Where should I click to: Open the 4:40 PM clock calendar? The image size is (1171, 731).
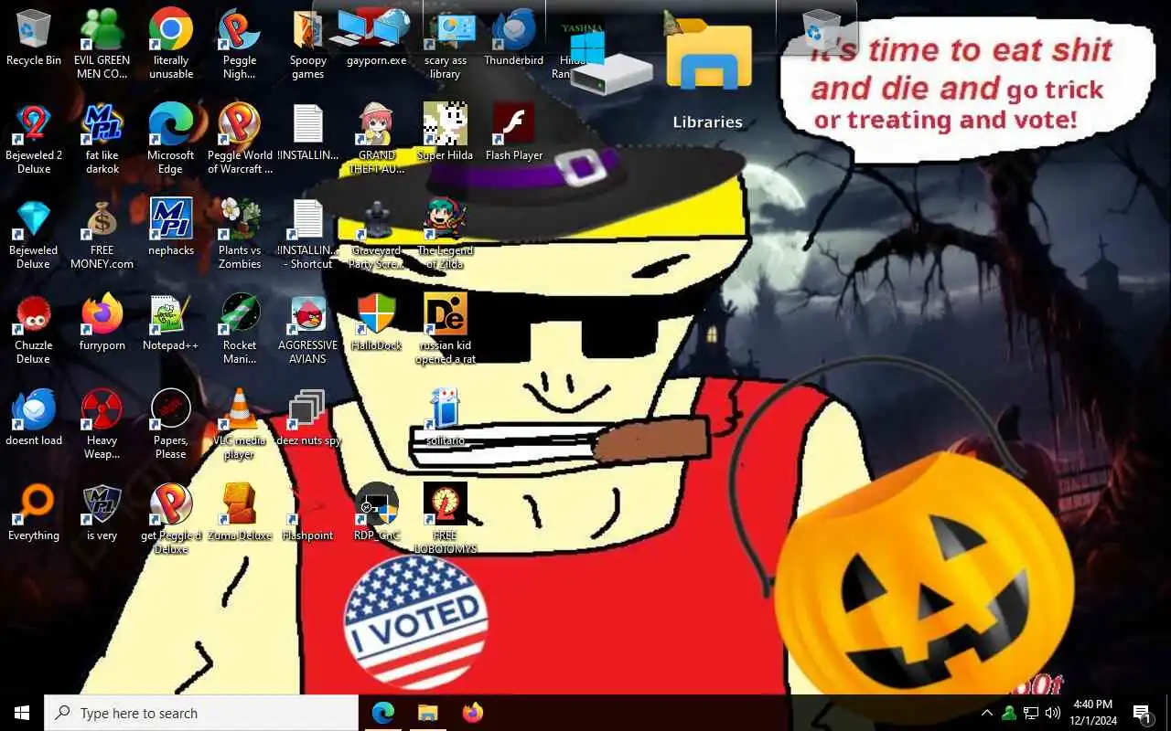click(x=1094, y=713)
